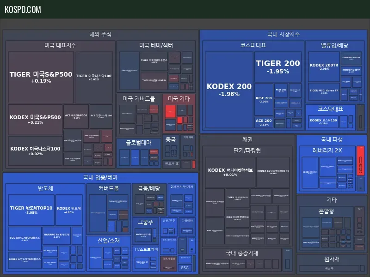The height and width of the screenshot is (277, 370).
Task: Click the 미국 테마/섹터 group header
Action: point(156,45)
